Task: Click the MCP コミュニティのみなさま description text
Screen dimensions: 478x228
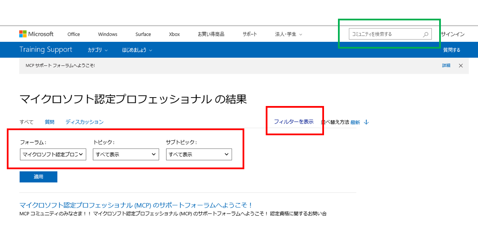Action: [x=173, y=214]
